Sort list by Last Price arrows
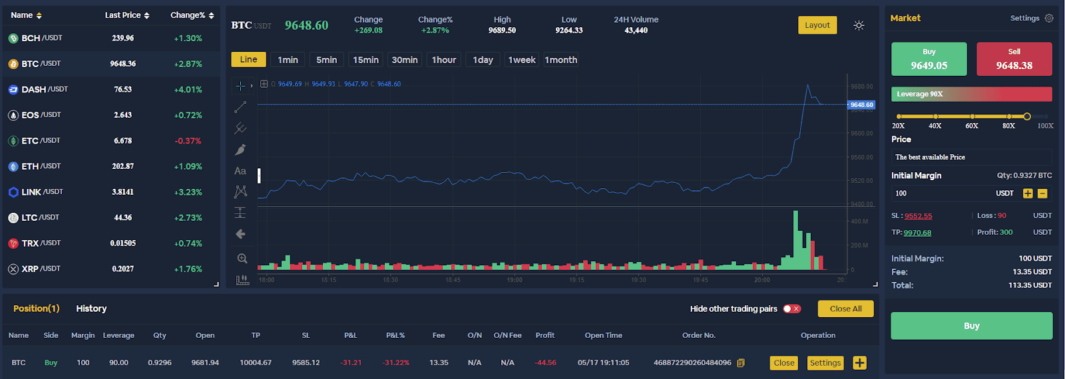 [x=146, y=15]
